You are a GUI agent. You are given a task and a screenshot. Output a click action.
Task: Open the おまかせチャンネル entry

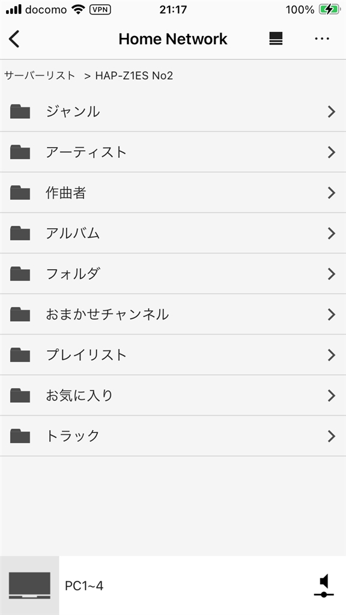pyautogui.click(x=173, y=314)
